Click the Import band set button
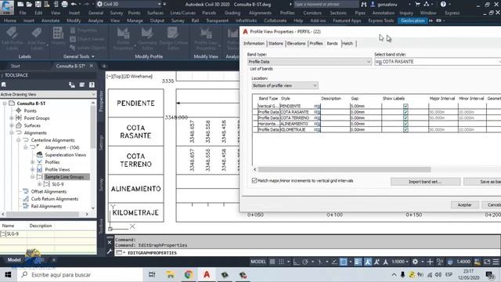Image resolution: width=501 pixels, height=282 pixels. pyautogui.click(x=425, y=182)
